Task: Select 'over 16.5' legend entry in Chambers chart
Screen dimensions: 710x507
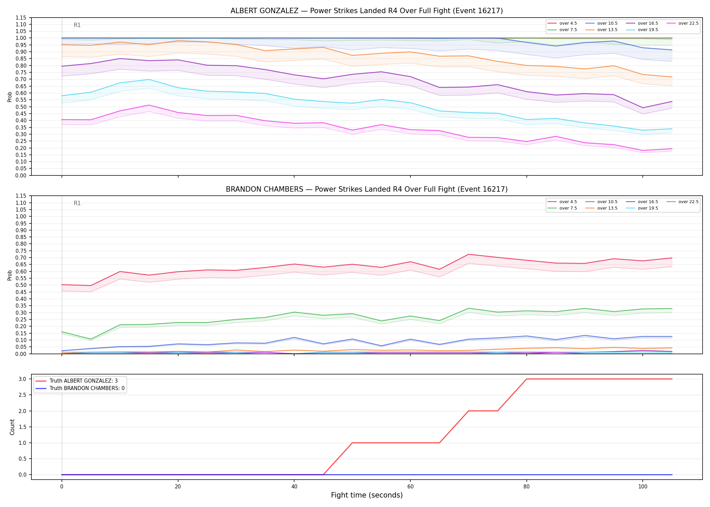Action: [x=642, y=202]
